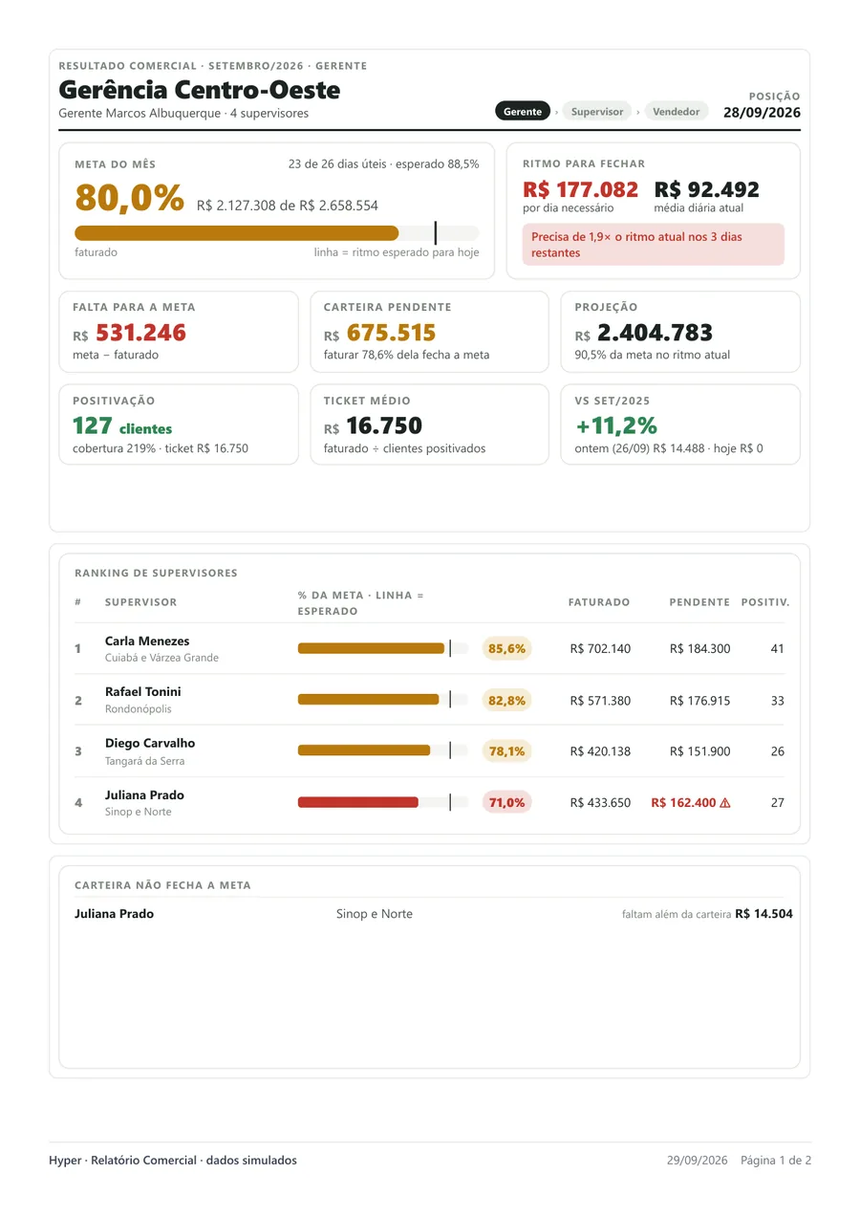Click the Tangará da Serra region label
Viewport: 860px width, 1217px height.
pos(145,761)
